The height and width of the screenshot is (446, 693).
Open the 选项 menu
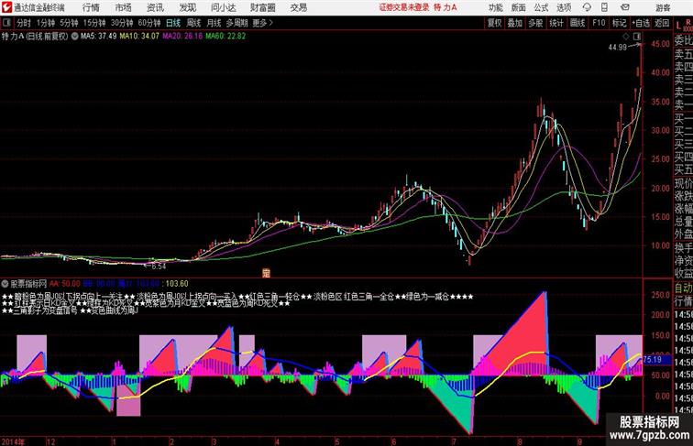564,7
